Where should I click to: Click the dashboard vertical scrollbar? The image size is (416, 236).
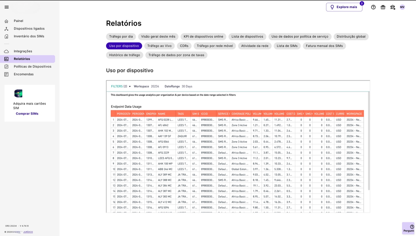point(369,141)
